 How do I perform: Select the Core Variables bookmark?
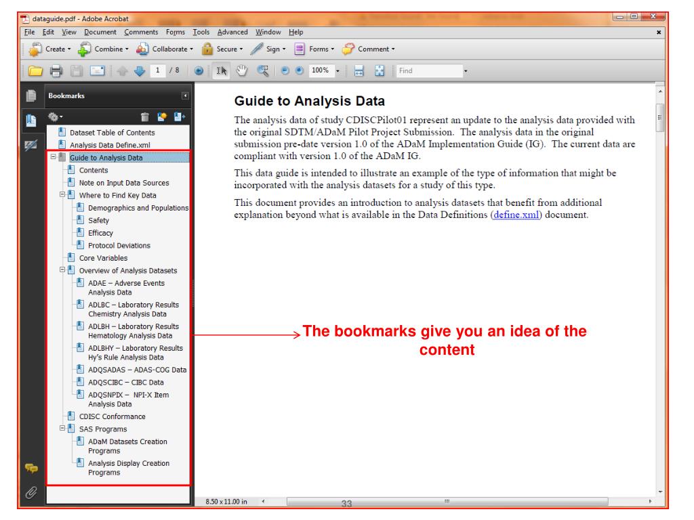point(103,258)
